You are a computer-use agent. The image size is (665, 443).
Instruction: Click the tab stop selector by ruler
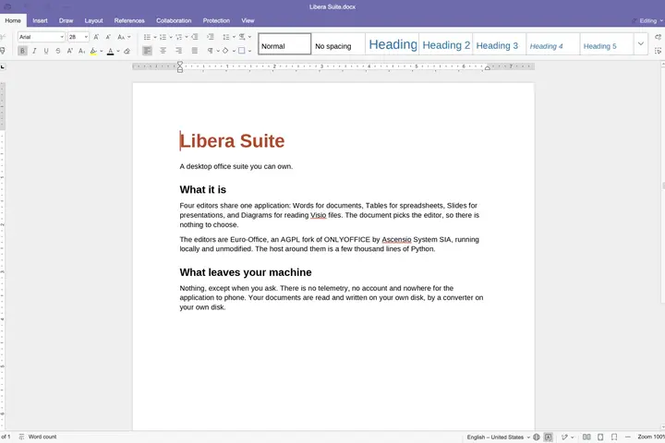pos(3,66)
